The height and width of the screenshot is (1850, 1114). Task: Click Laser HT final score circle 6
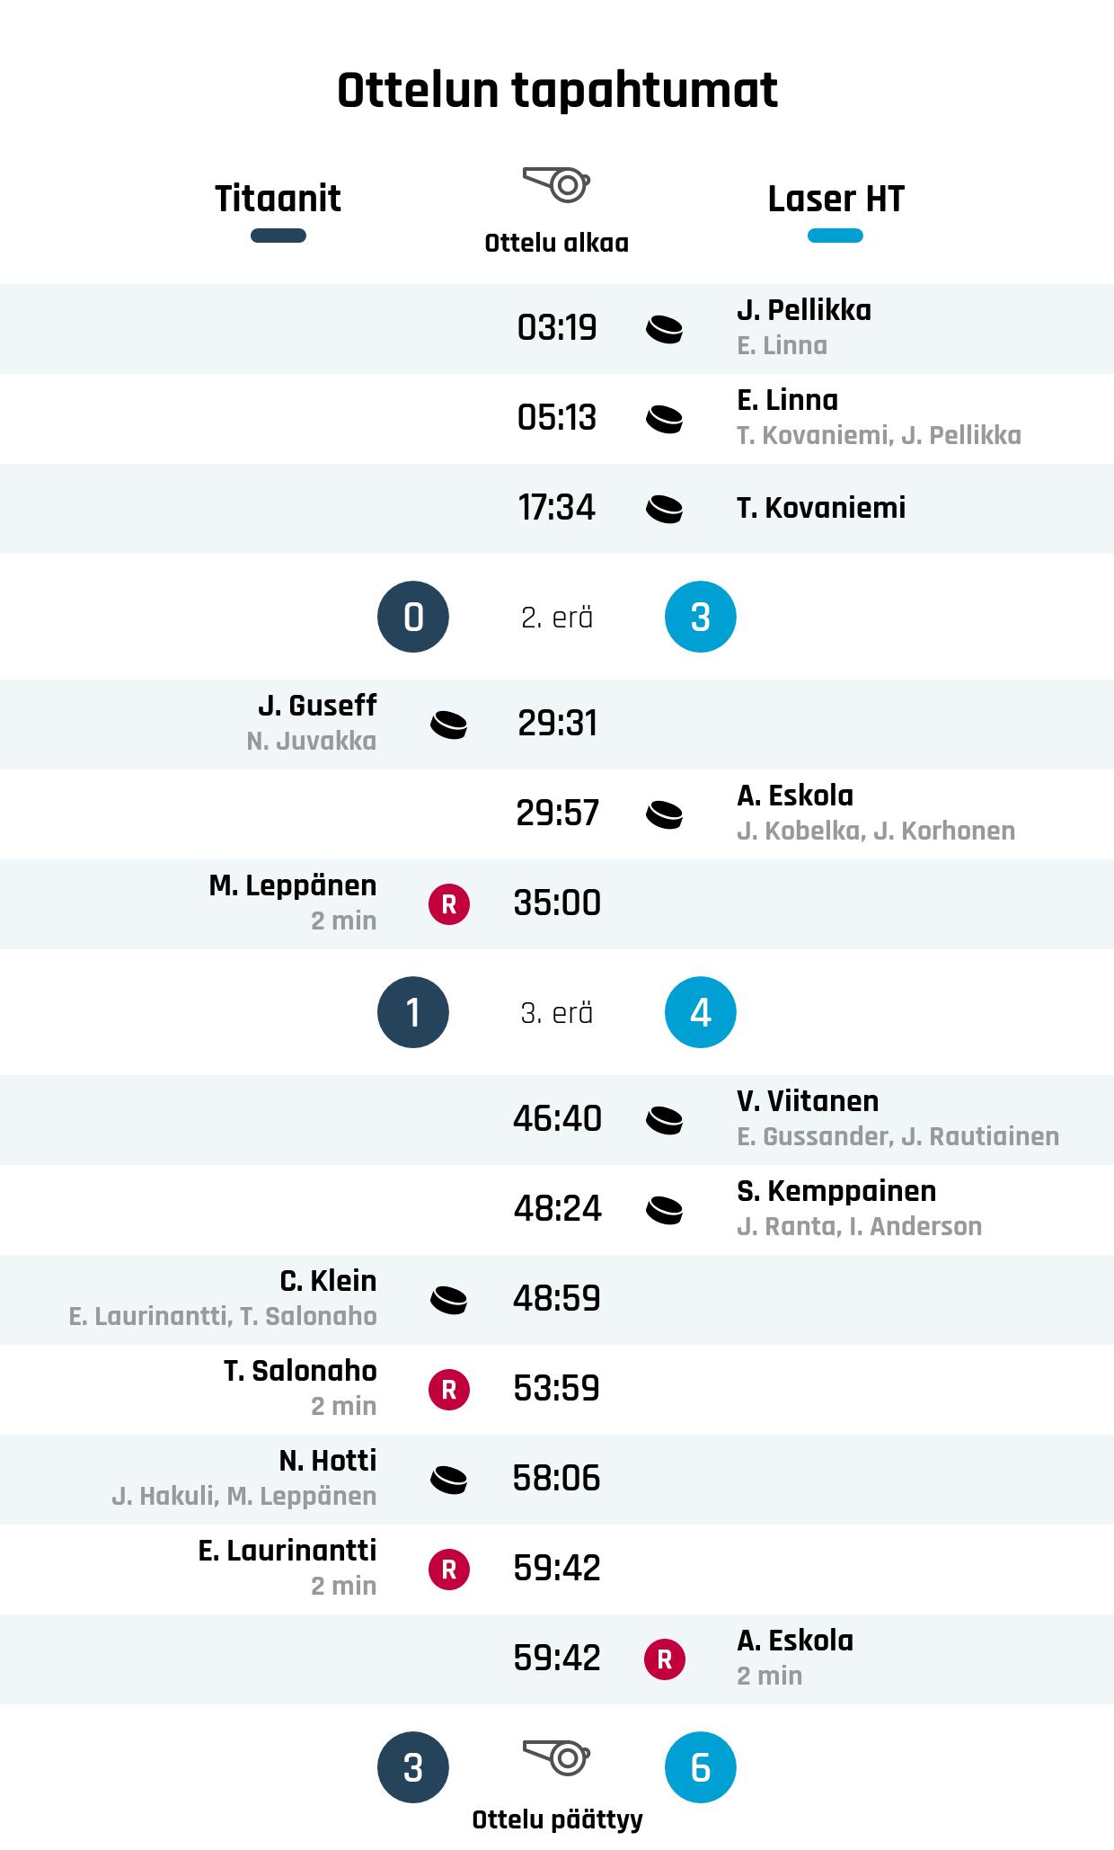tap(701, 1767)
